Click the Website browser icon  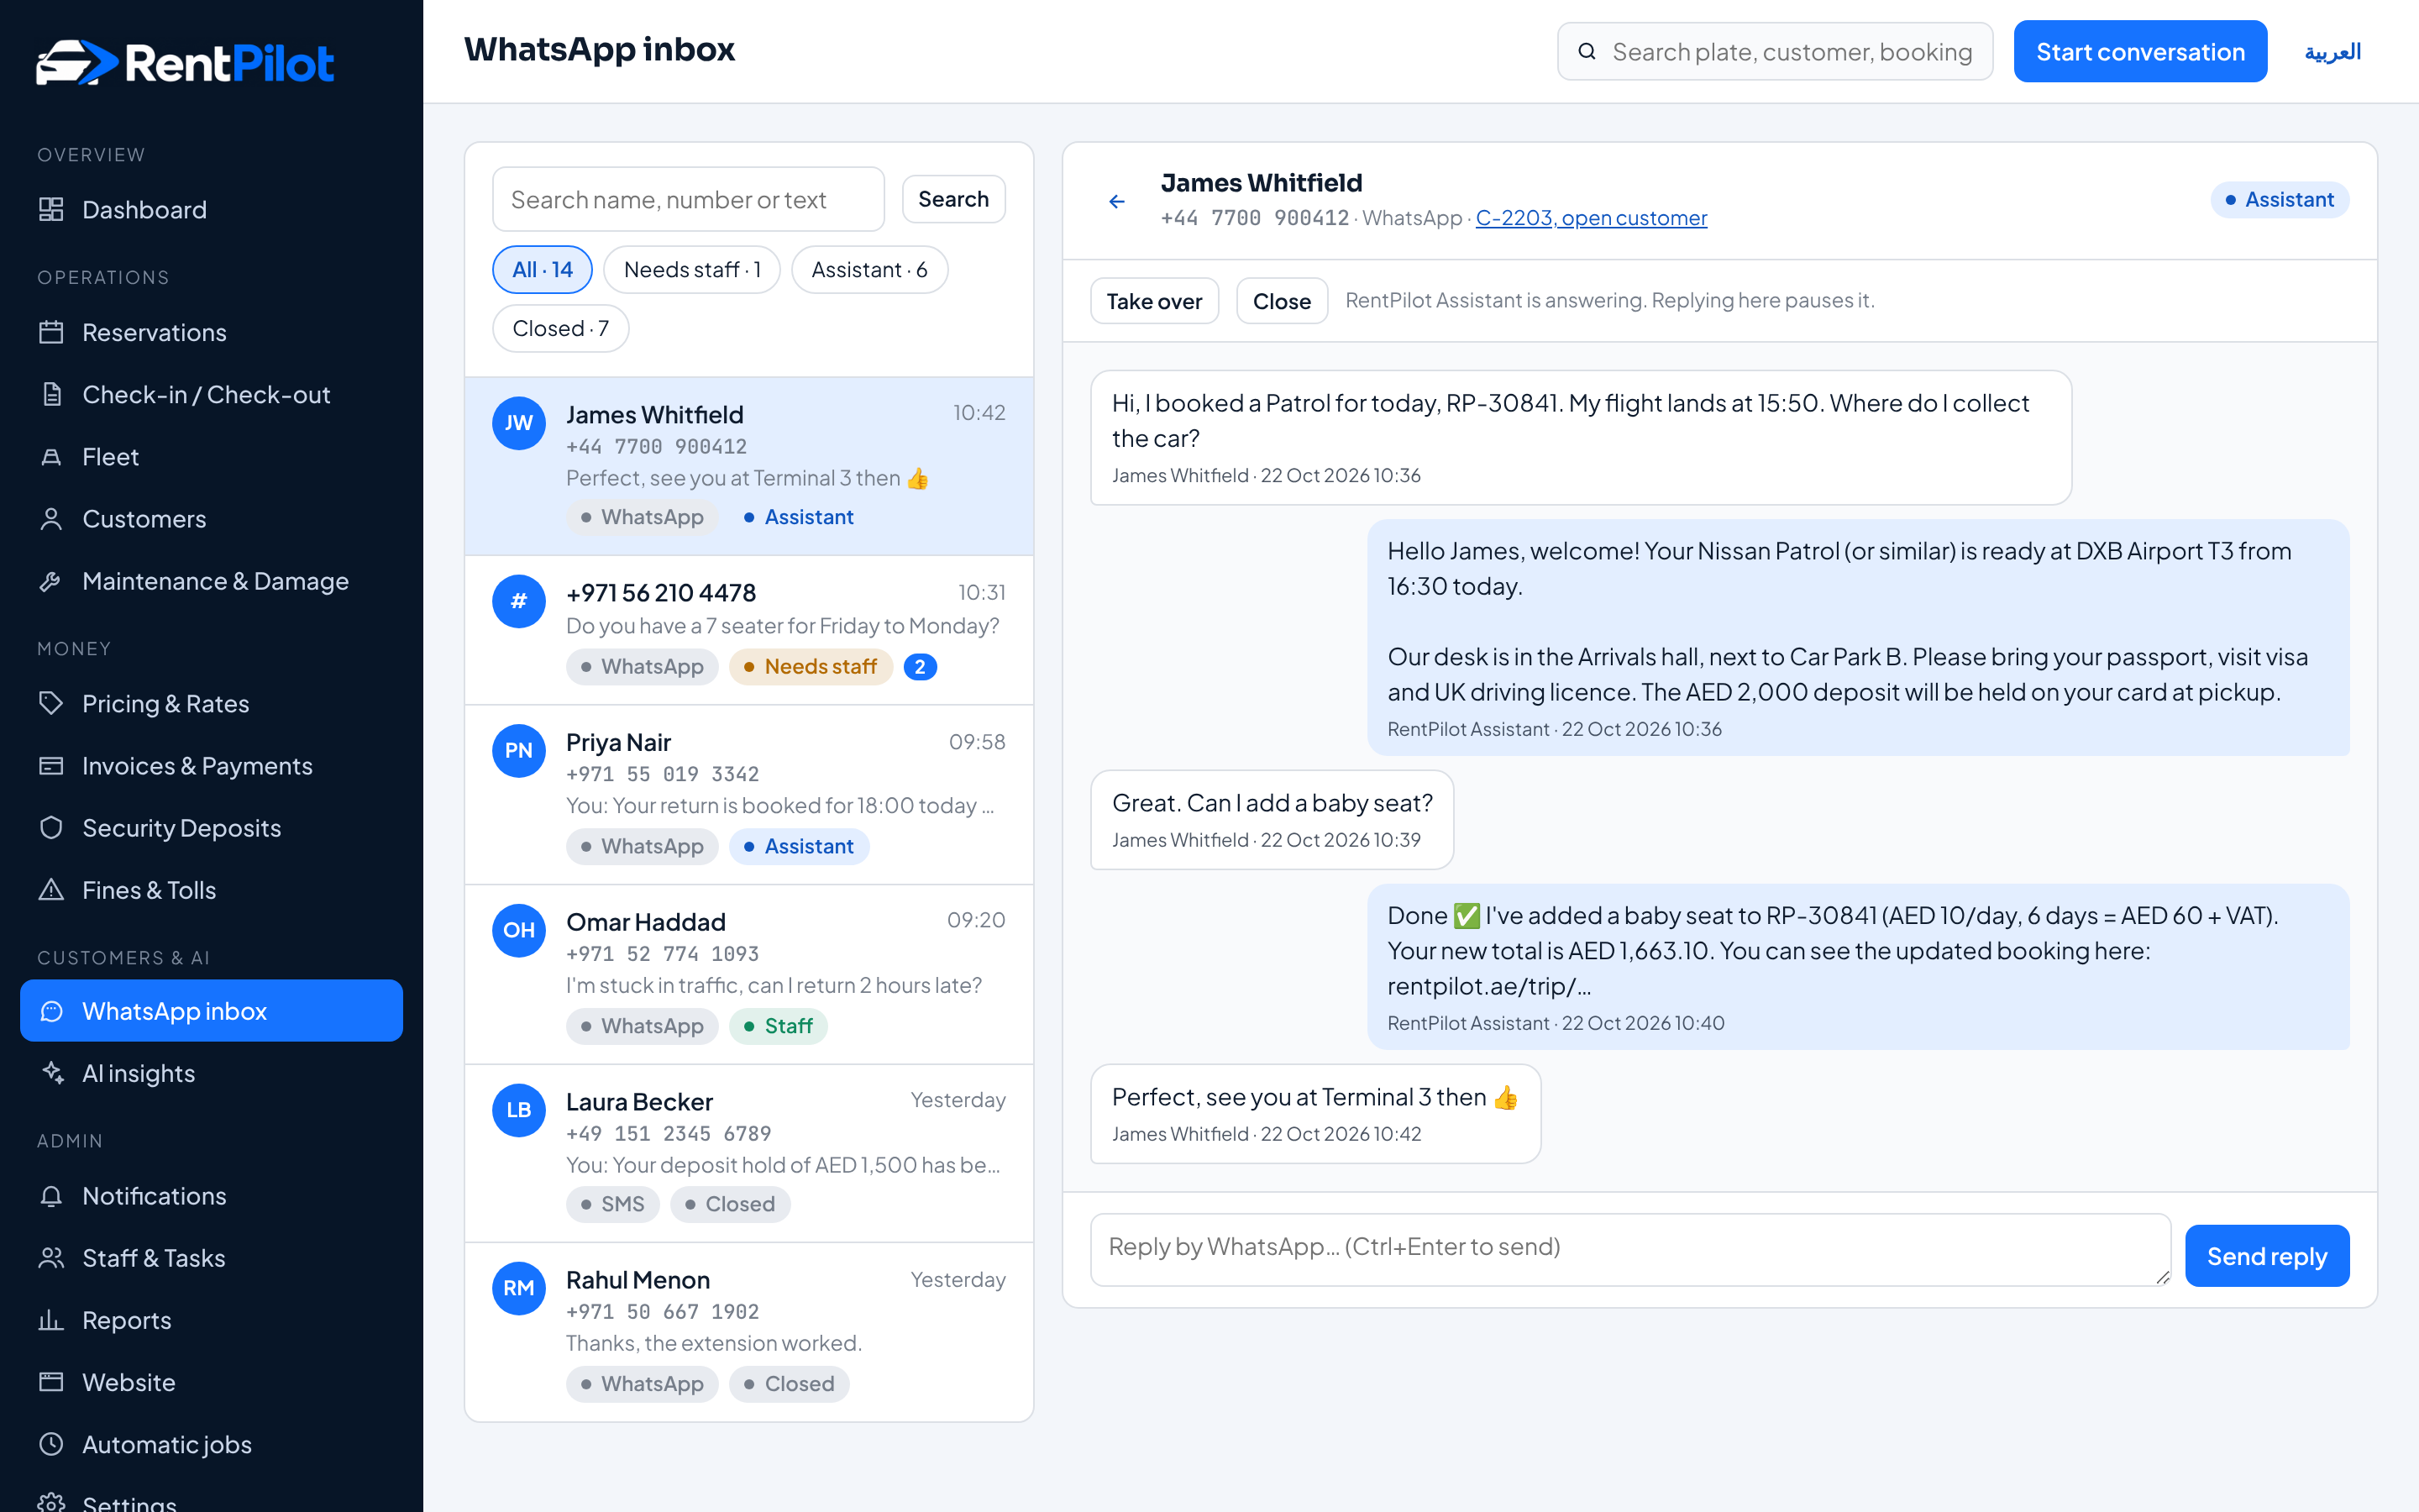(x=51, y=1382)
